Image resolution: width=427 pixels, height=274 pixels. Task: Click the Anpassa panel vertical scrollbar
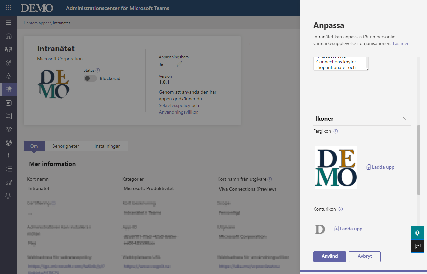coord(419,160)
